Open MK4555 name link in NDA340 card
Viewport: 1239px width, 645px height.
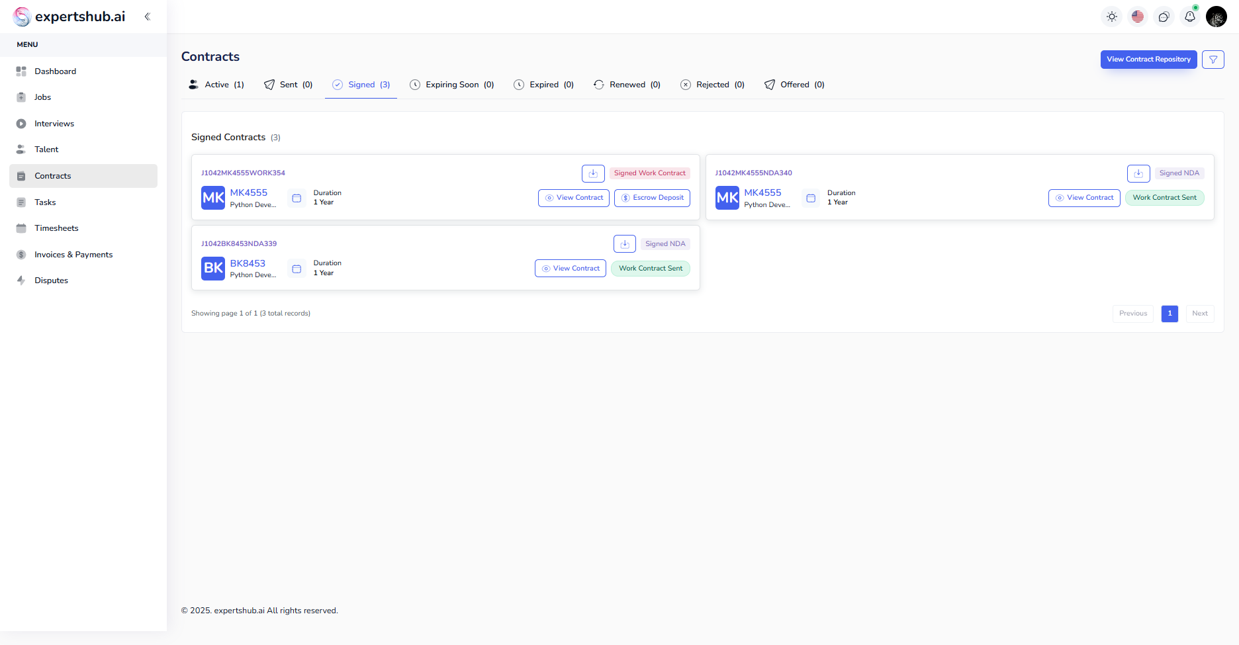click(762, 193)
